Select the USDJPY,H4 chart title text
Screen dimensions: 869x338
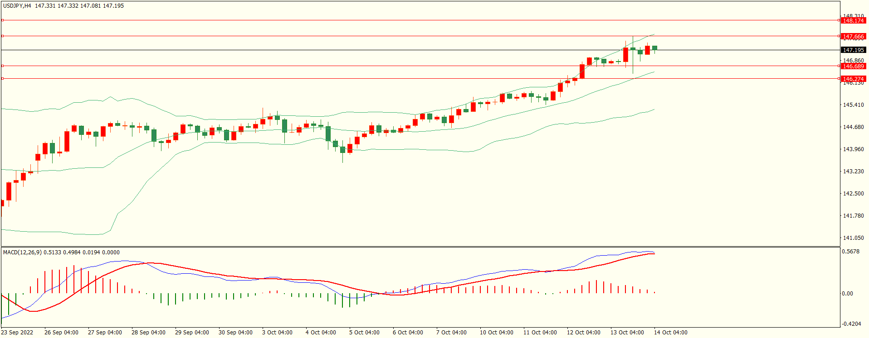click(17, 6)
